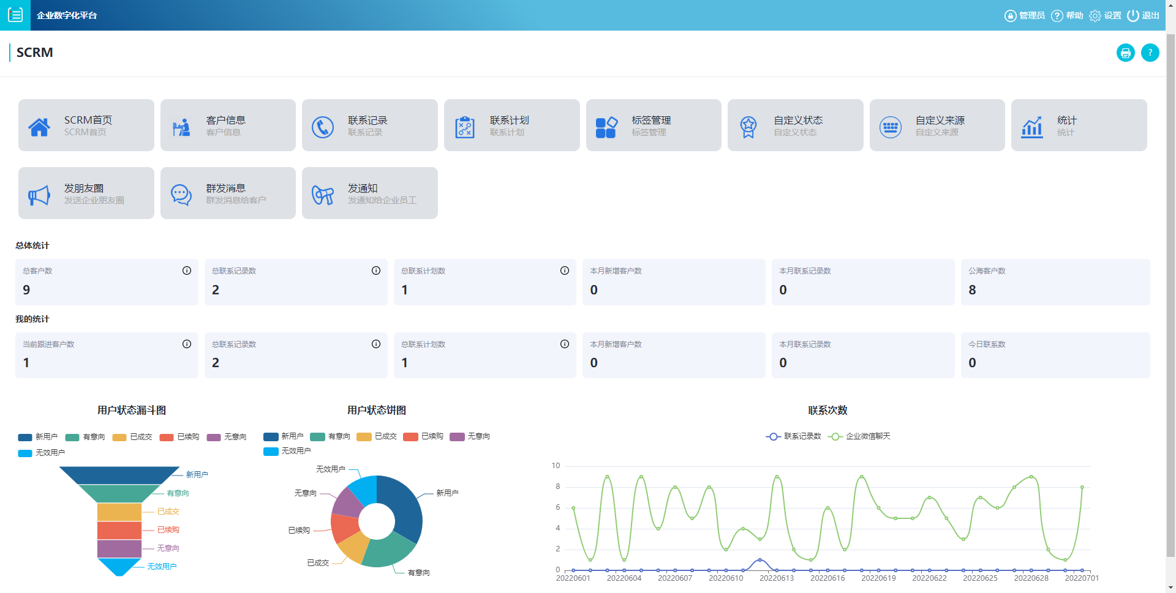
Task: Toggle 企业微信聊天 series in line chart legend
Action: click(x=859, y=436)
